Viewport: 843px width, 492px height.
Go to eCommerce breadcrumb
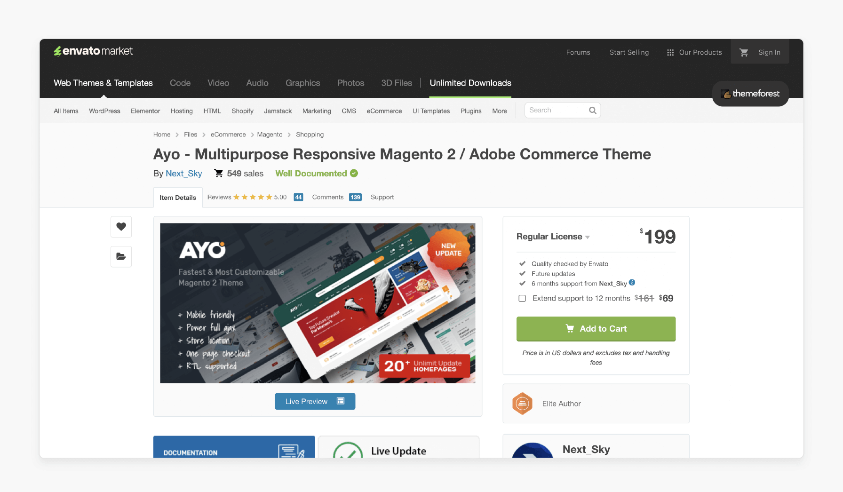(228, 135)
